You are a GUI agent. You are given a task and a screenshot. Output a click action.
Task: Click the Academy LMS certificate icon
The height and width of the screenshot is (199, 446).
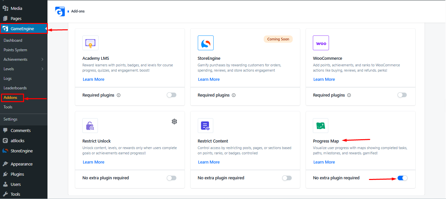coord(90,43)
